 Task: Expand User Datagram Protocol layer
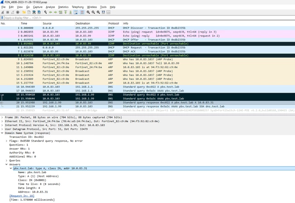pos(2,129)
